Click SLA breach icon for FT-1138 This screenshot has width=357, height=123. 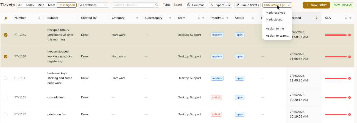click(x=350, y=57)
